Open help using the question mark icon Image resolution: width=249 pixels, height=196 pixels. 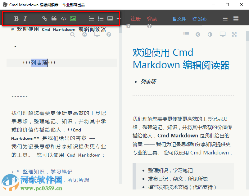pyautogui.click(x=108, y=34)
